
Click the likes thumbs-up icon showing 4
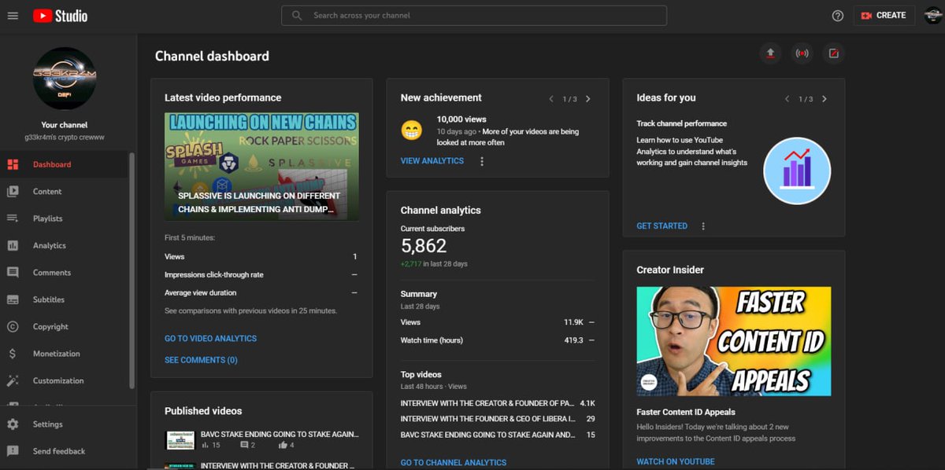tap(282, 446)
